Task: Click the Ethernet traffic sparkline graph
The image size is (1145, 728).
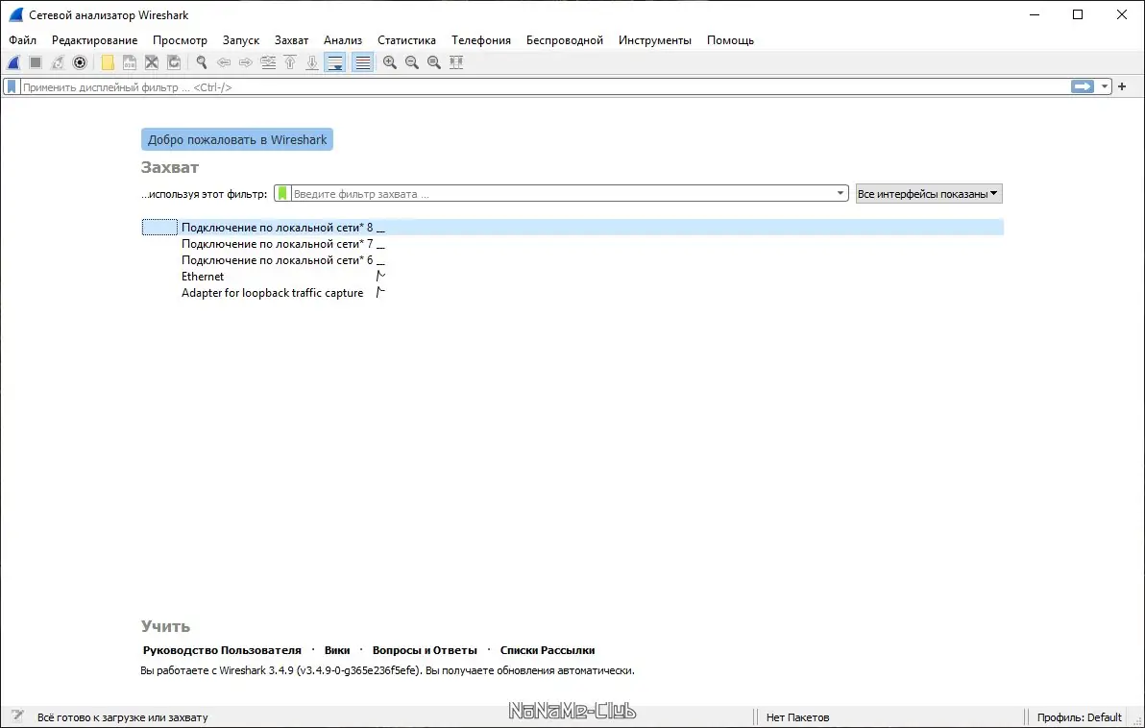Action: click(x=380, y=276)
